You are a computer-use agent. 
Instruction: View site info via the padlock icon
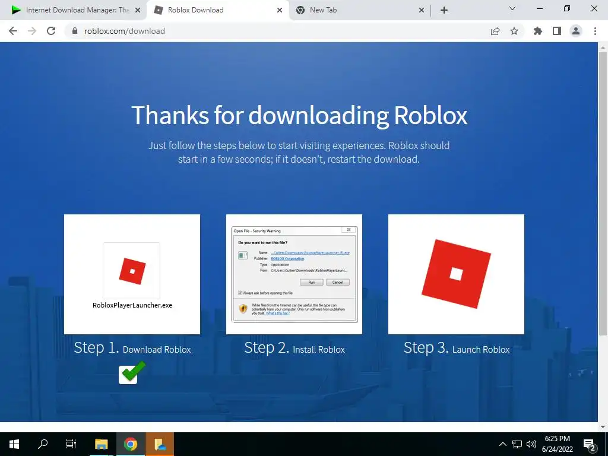[x=75, y=31]
